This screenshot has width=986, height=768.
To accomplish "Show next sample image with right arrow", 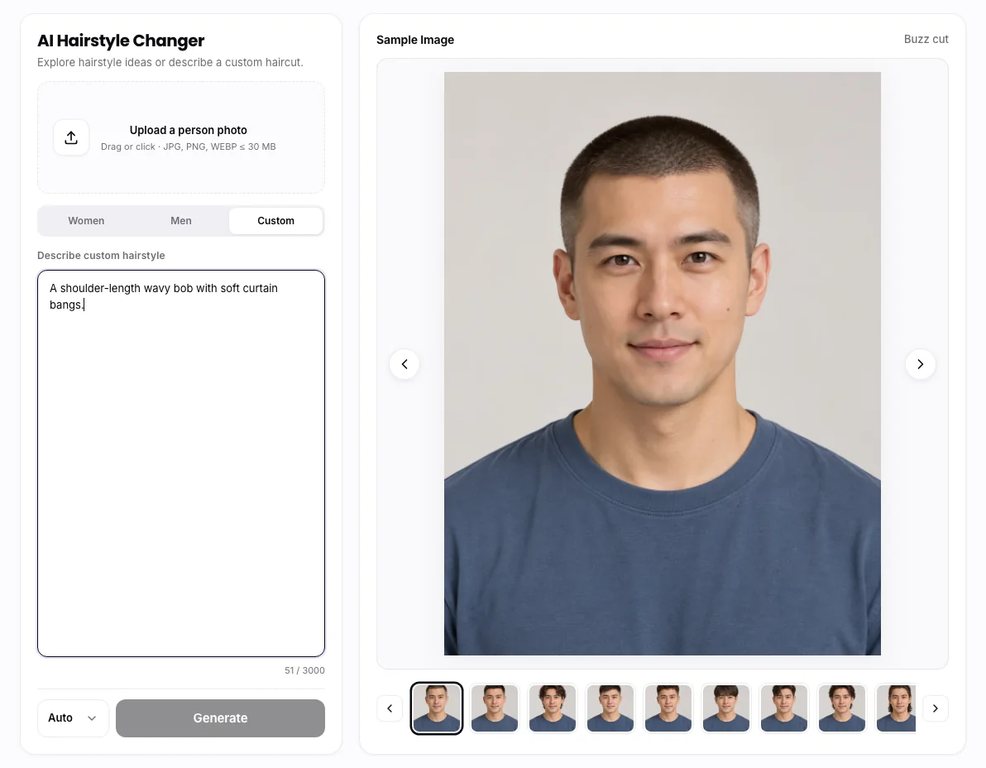I will click(x=920, y=364).
